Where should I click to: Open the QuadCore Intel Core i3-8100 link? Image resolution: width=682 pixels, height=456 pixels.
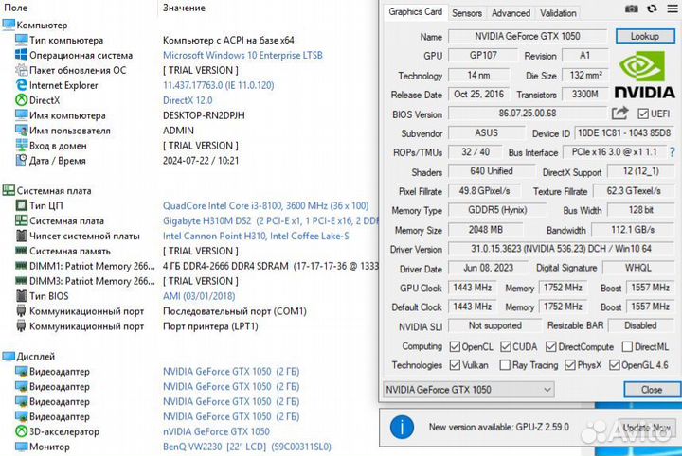pos(265,205)
